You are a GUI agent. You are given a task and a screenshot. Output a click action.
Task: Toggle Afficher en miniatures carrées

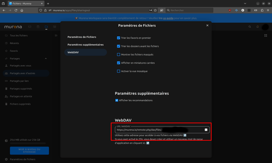(119, 63)
